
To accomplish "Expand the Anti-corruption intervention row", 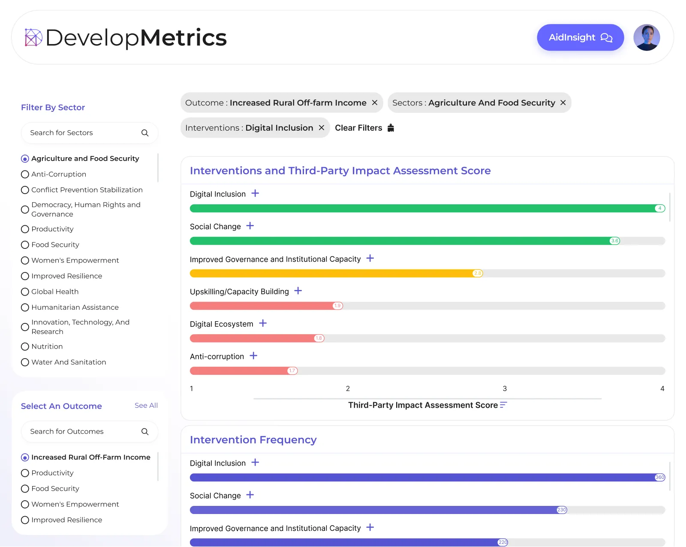I will click(253, 356).
